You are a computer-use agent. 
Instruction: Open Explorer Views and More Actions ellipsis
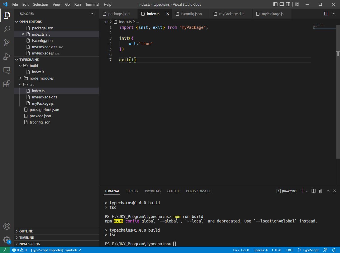(93, 14)
